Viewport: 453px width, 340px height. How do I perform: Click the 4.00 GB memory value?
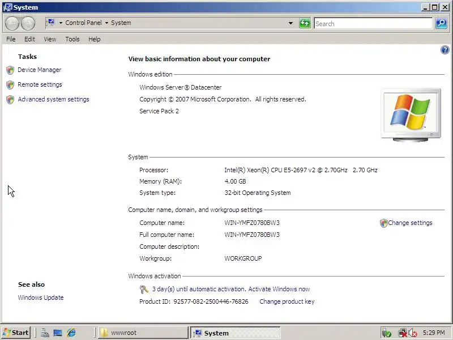pos(235,181)
